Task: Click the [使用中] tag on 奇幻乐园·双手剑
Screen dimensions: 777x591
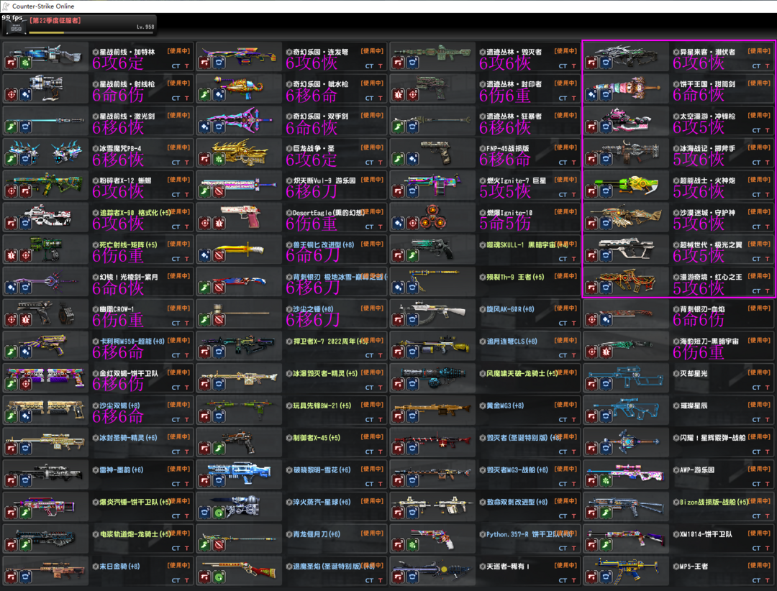Action: tap(372, 116)
